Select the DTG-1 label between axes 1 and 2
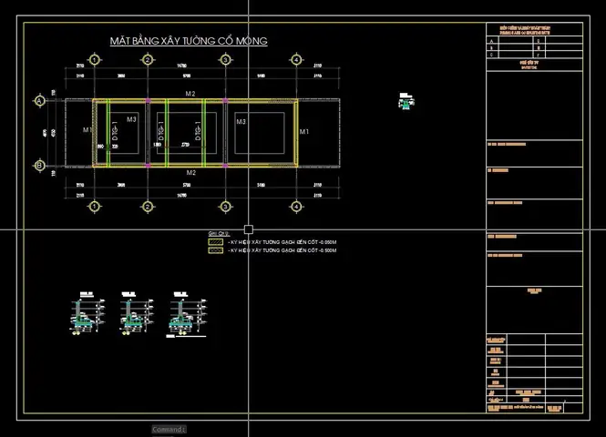This screenshot has width=606, height=437. (x=115, y=131)
